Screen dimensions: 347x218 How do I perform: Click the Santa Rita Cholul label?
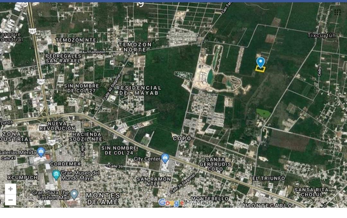click(x=311, y=192)
